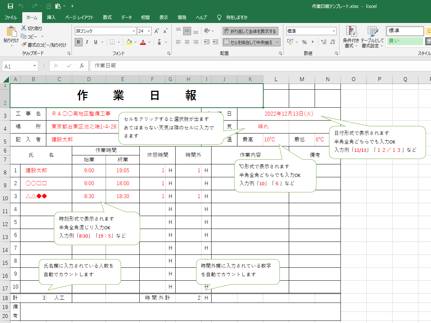431x323 pixels.
Task: Switch to the 表示 tab
Action: pos(163,17)
